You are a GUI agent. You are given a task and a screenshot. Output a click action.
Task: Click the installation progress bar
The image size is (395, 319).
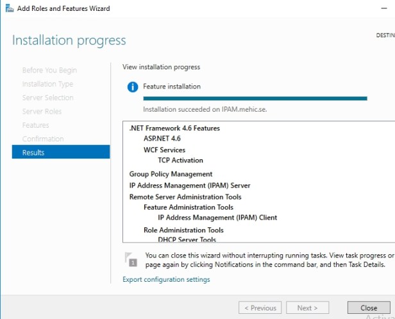(x=255, y=99)
